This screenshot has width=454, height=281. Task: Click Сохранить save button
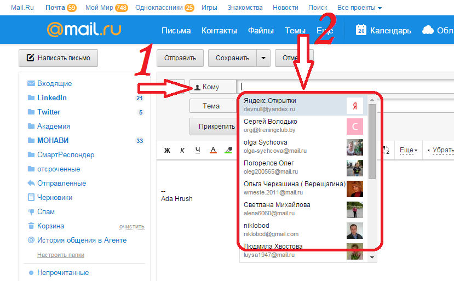233,58
